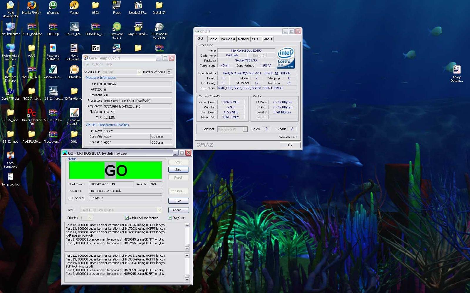Image resolution: width=470 pixels, height=293 pixels.
Task: Open the Options menu in Core Temp
Action: pyautogui.click(x=97, y=64)
